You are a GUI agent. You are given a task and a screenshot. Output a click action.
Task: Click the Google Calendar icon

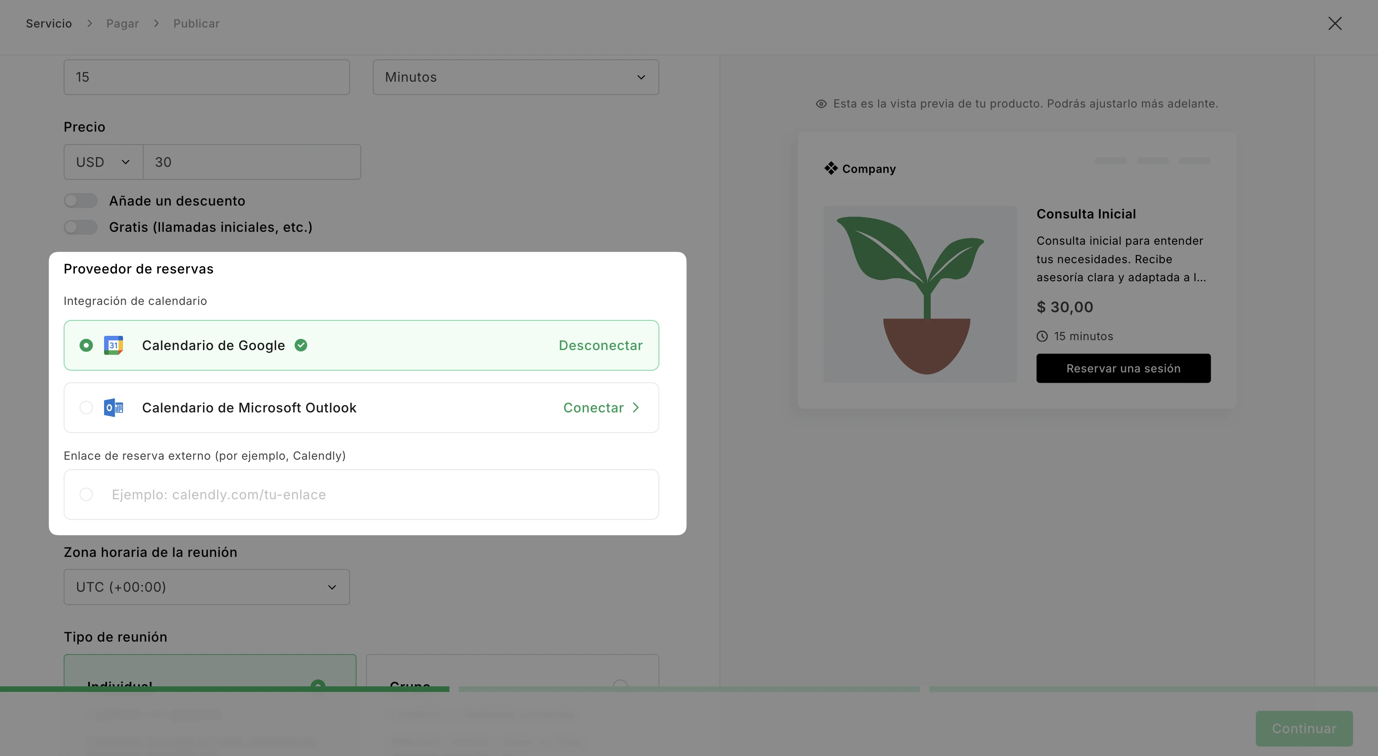tap(114, 346)
